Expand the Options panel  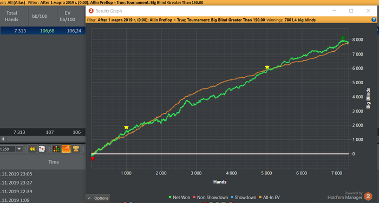98,198
